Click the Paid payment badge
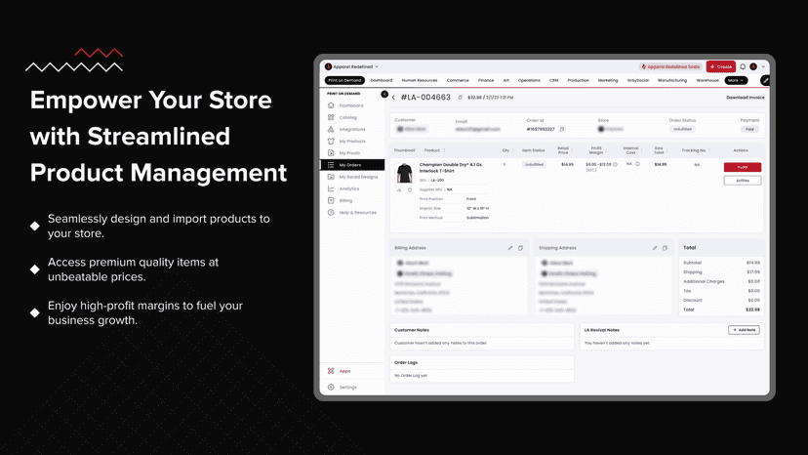808x455 pixels. tap(749, 129)
